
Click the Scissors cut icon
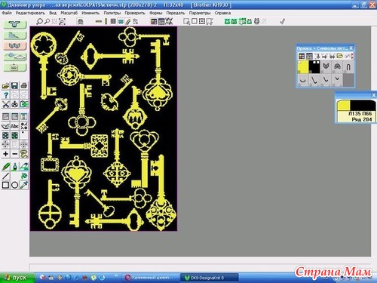click(x=6, y=104)
